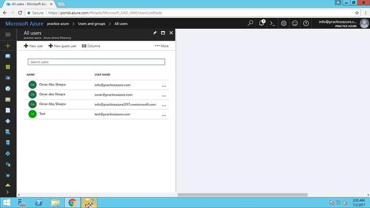370x208 pixels.
Task: Go to Users and groups breadcrumb
Action: [91, 24]
